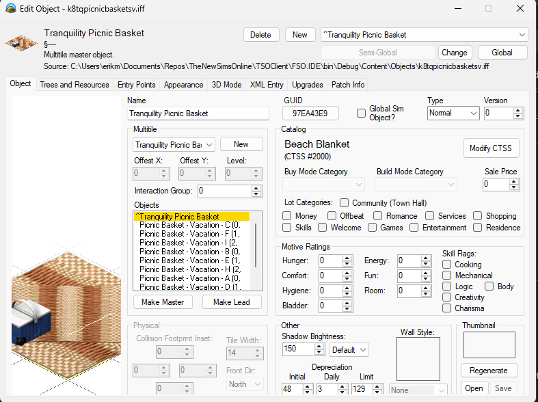538x402 pixels.
Task: Increase the Hunger rating with the up arrow
Action: click(x=347, y=258)
